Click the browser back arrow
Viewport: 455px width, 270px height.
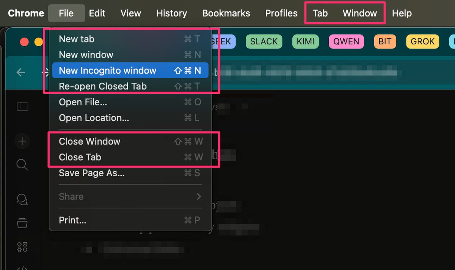click(21, 72)
